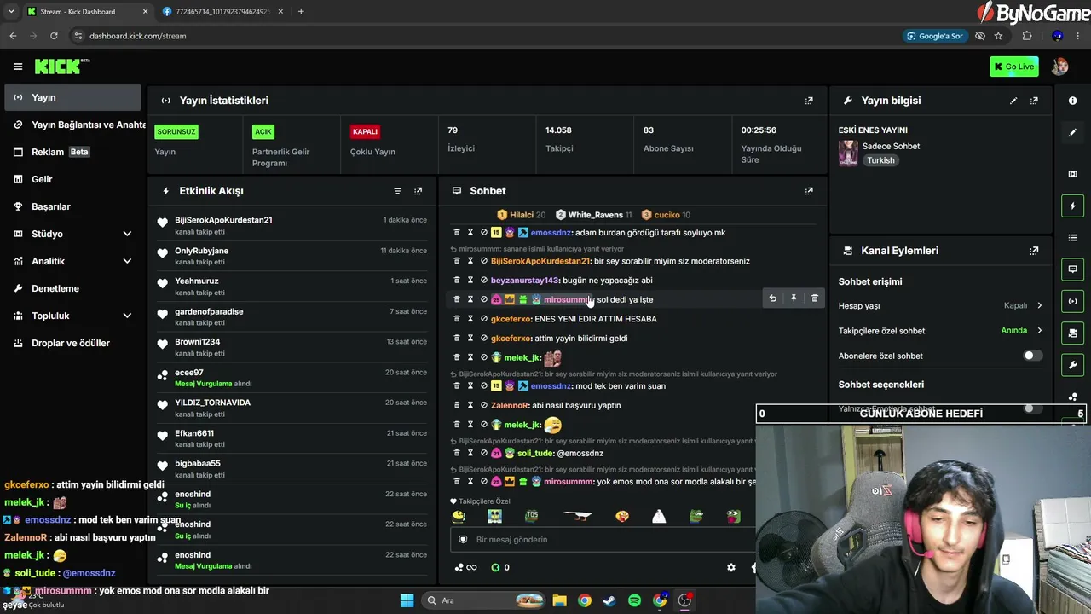Click the Google'la Sor button
Viewport: 1091px width, 614px height.
pos(935,36)
